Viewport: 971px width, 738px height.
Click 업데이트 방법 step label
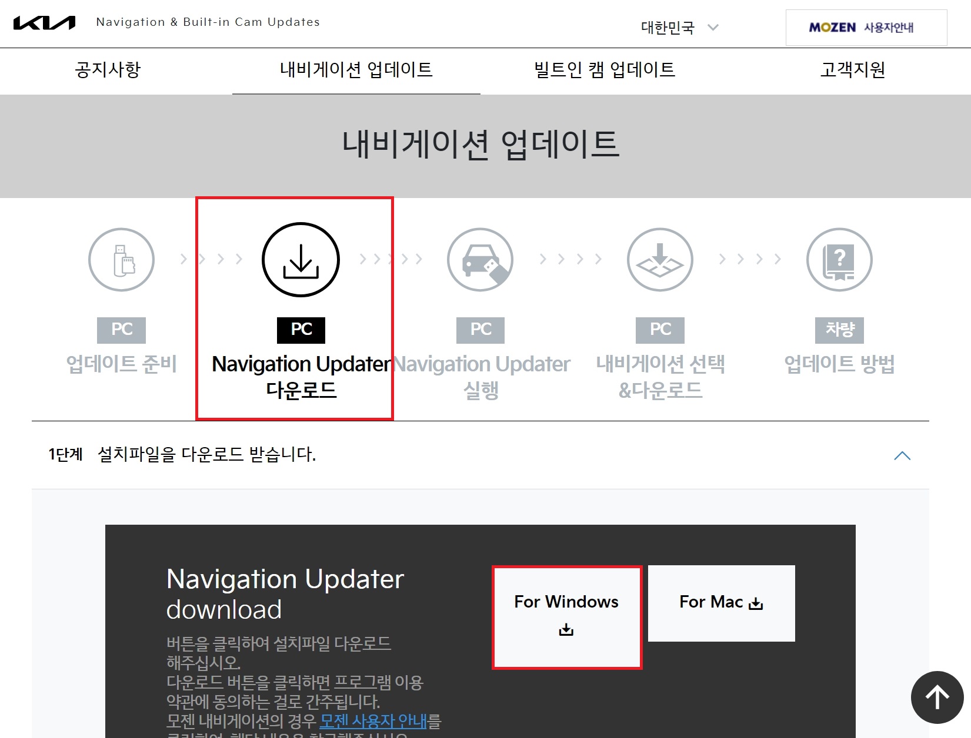coord(840,364)
